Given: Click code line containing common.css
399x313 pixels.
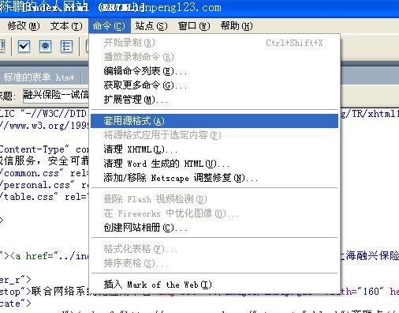Looking at the screenshot, I should click(x=44, y=173).
